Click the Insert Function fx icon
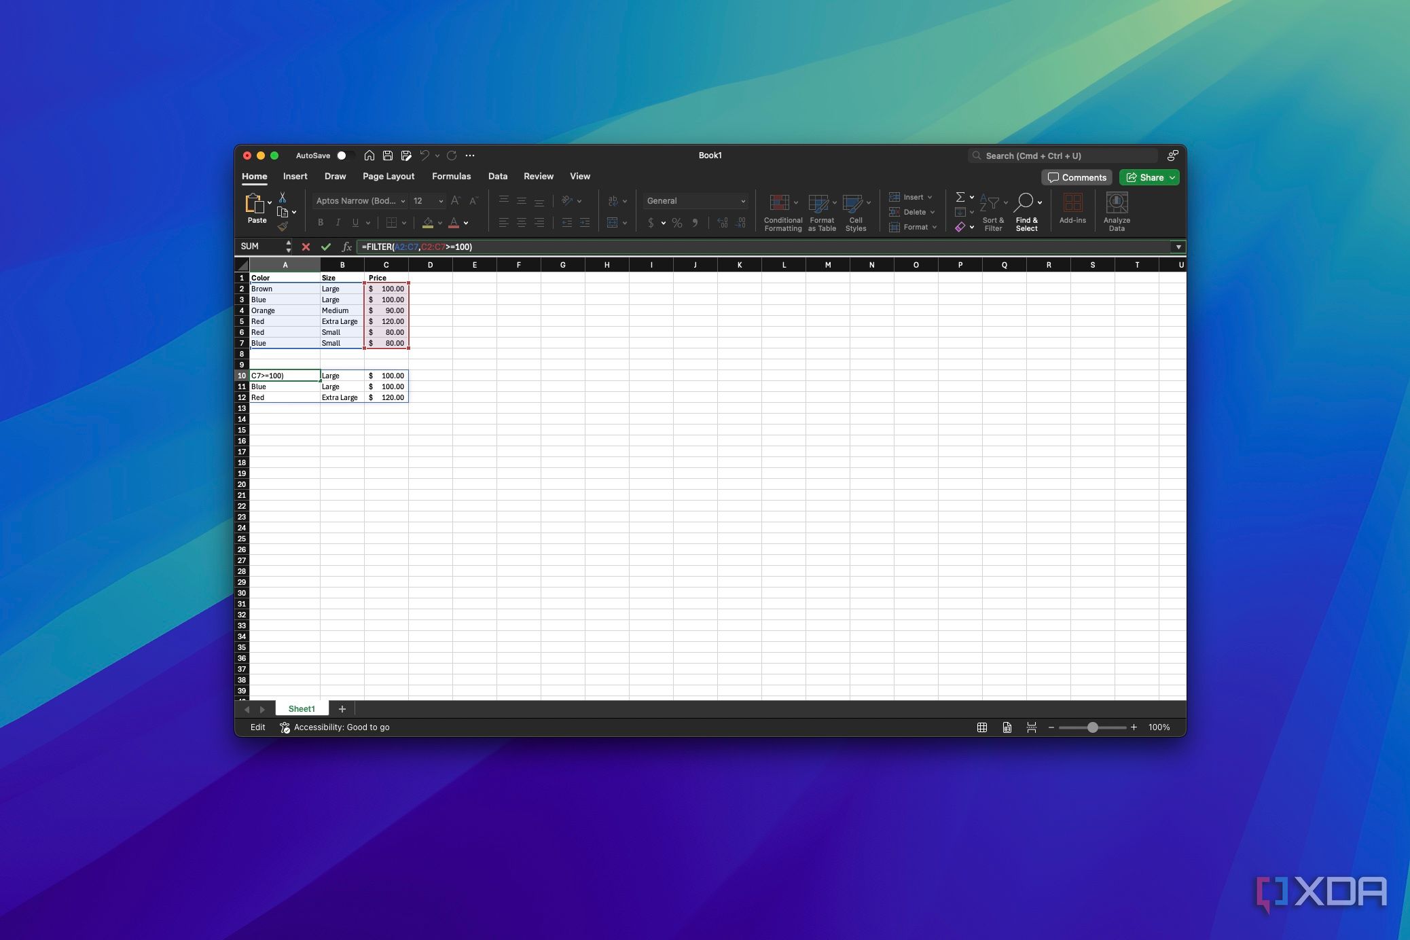 346,247
